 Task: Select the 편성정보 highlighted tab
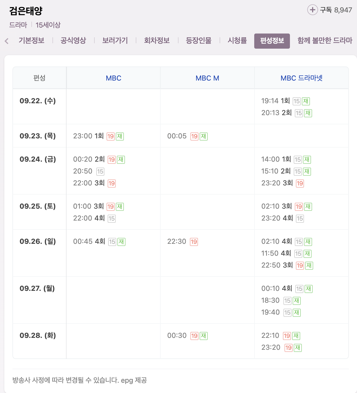pyautogui.click(x=272, y=41)
